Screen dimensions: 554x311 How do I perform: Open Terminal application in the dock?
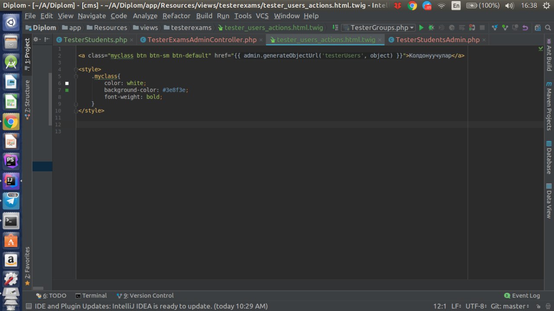click(11, 221)
